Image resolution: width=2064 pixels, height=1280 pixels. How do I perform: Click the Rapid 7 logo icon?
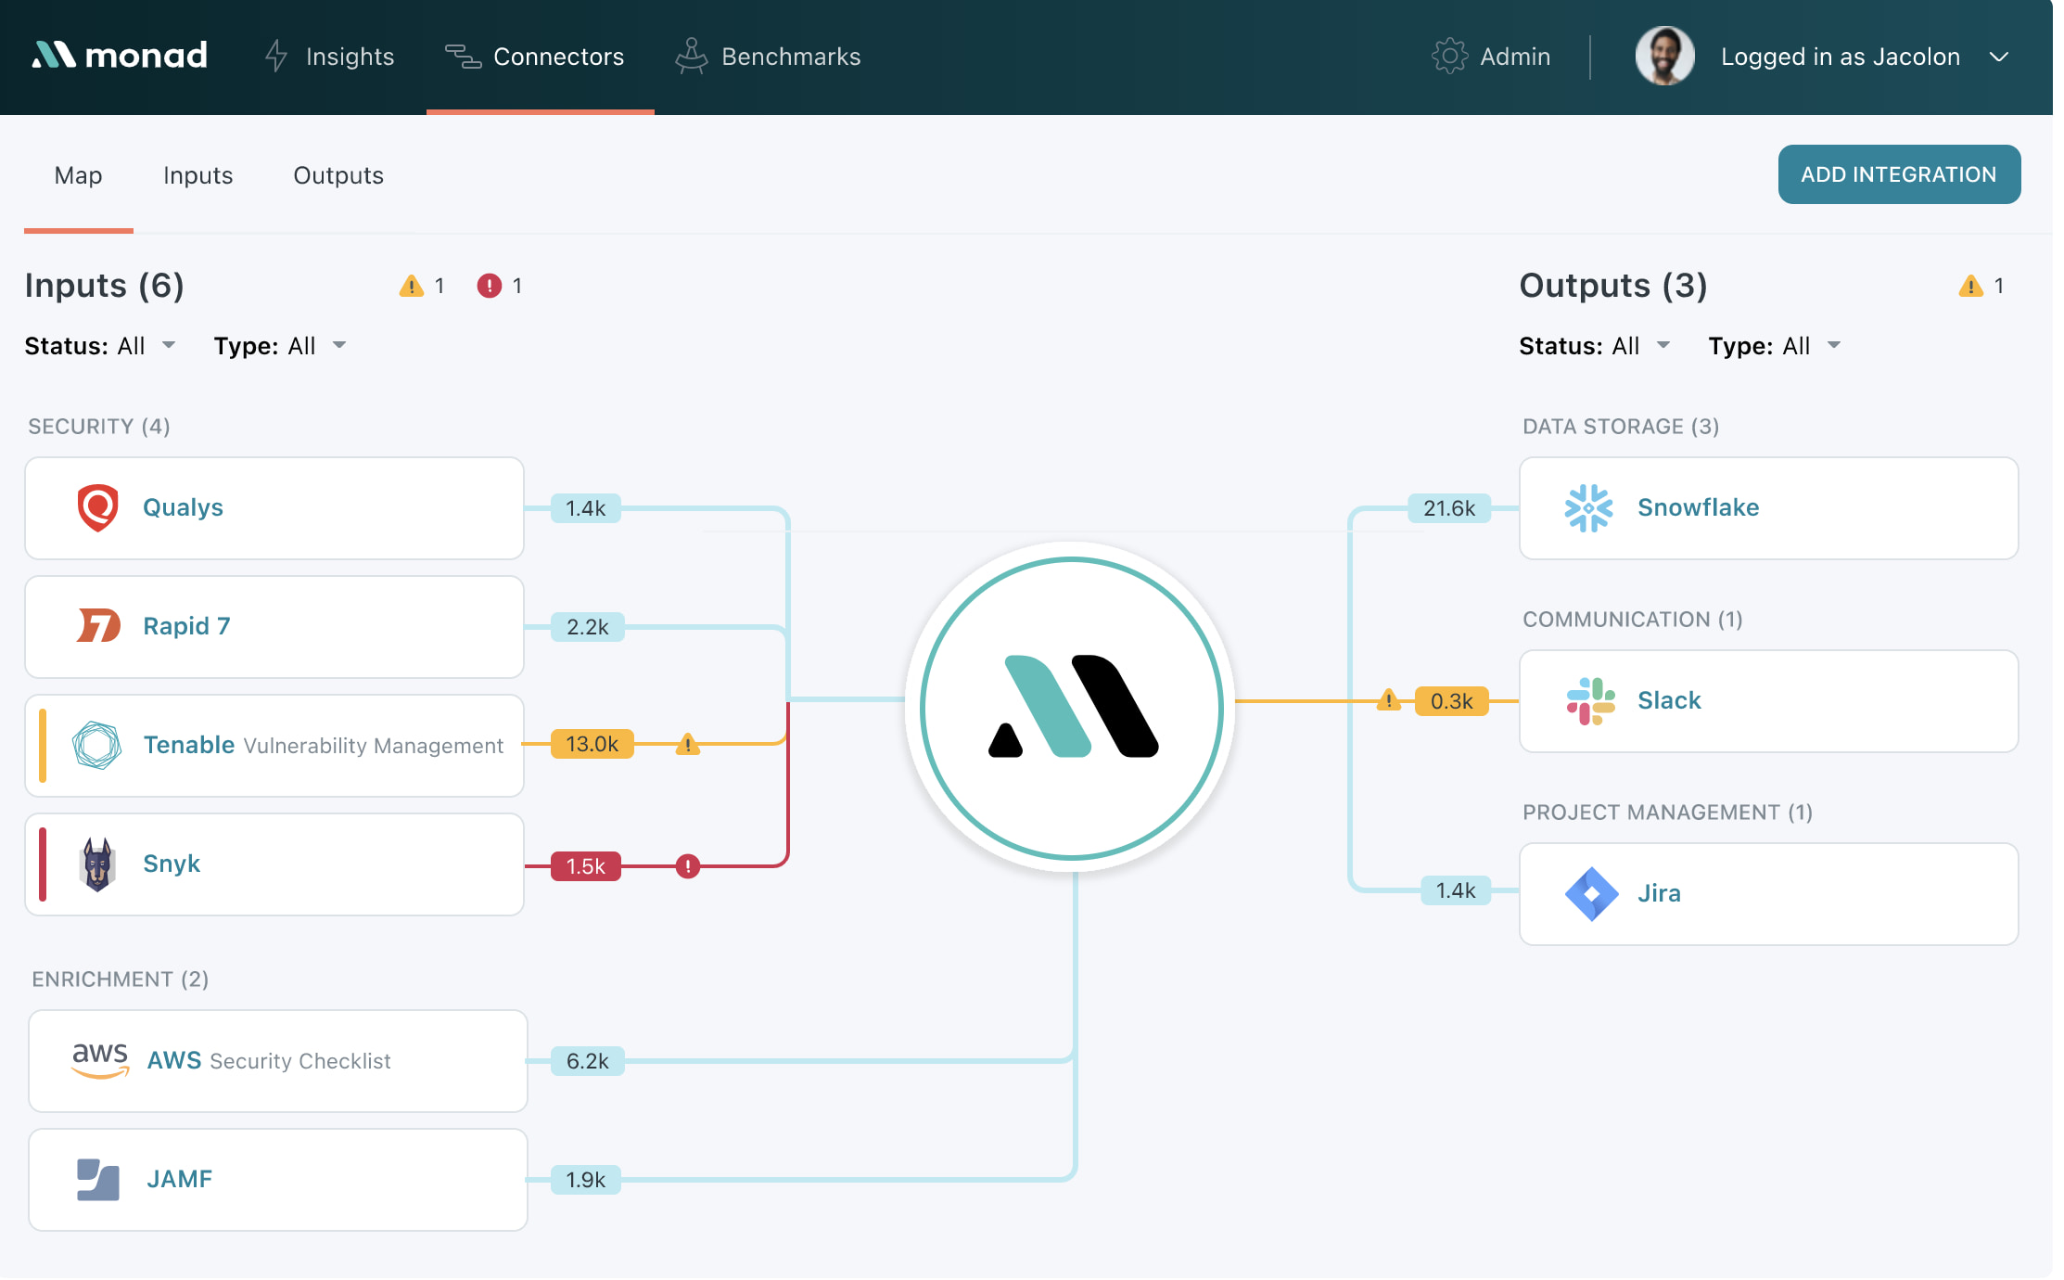[98, 626]
